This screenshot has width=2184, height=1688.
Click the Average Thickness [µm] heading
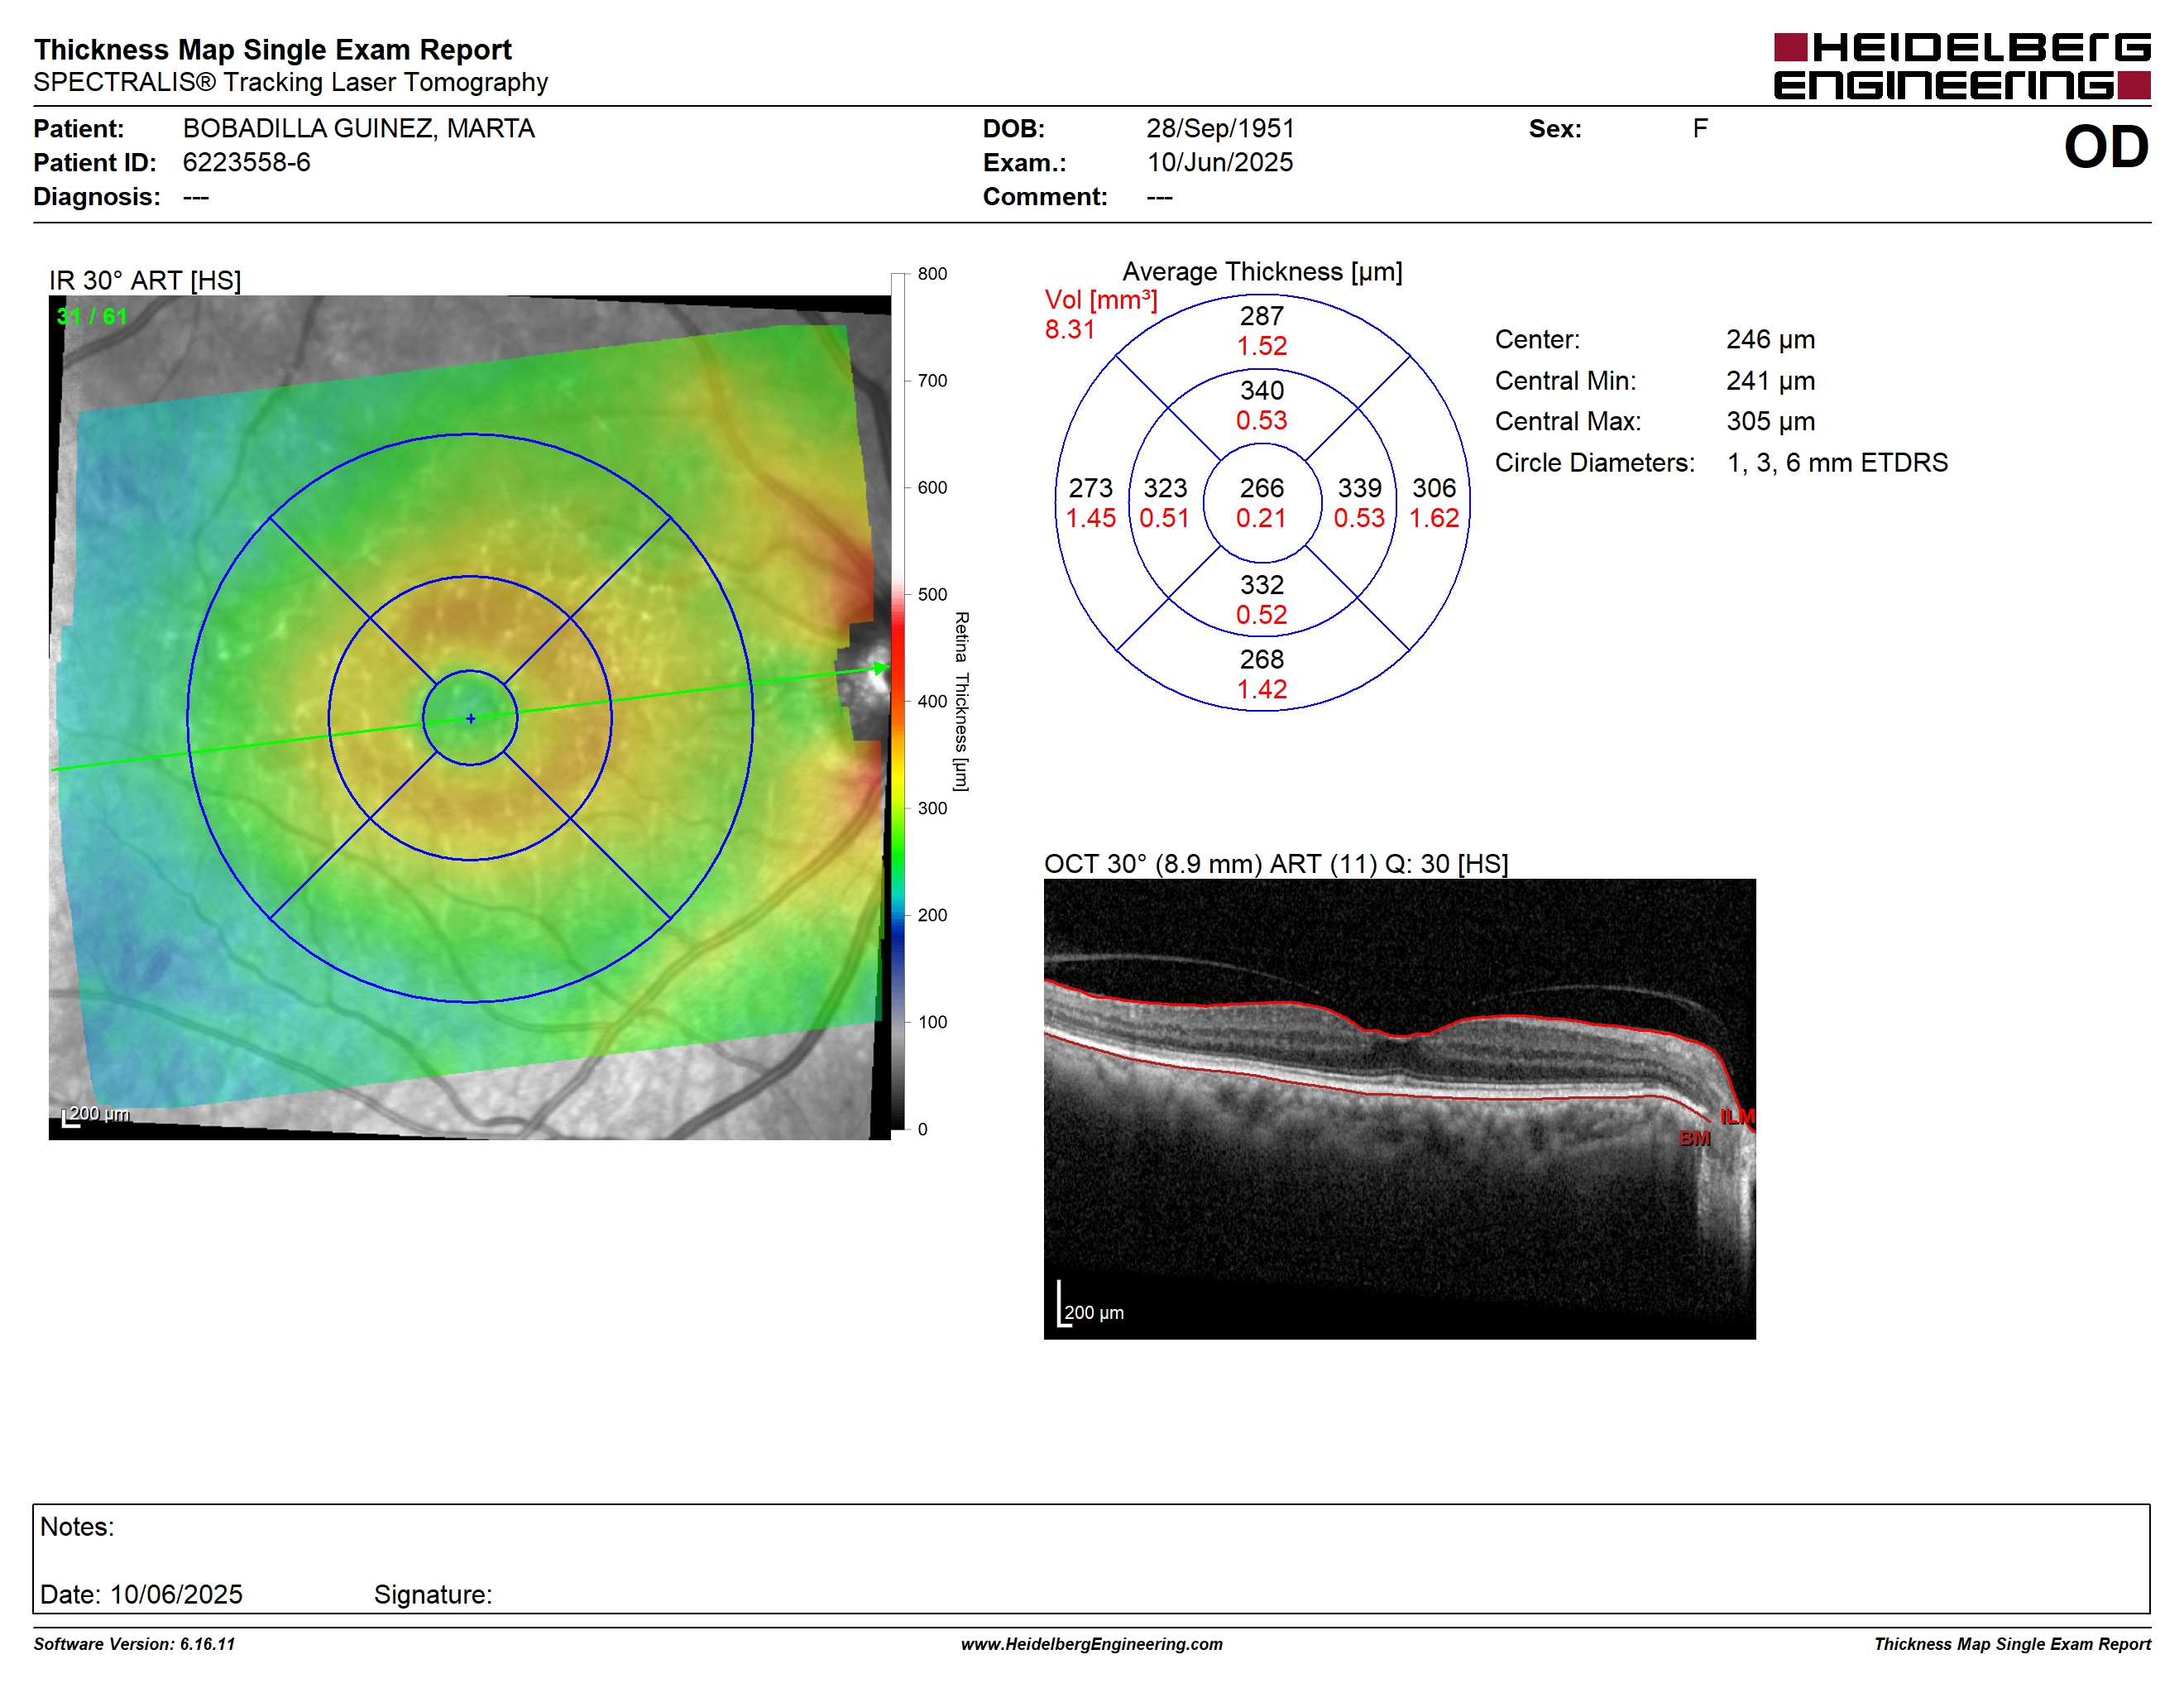point(1262,271)
